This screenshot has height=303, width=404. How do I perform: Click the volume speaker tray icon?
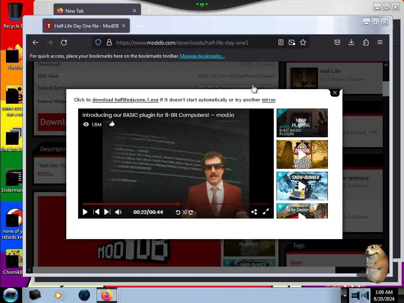point(365,296)
